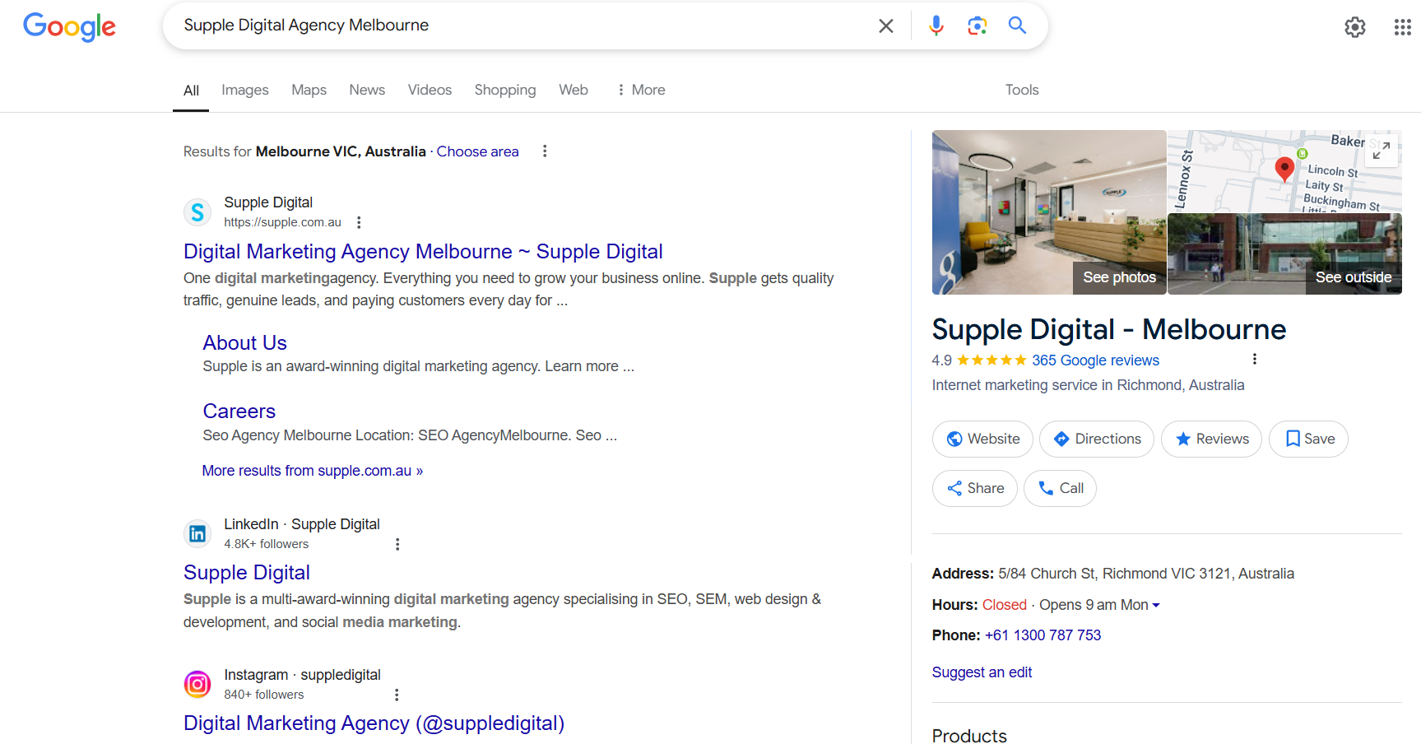1421x744 pixels.
Task: Clear the search query with the X icon
Action: tap(886, 26)
